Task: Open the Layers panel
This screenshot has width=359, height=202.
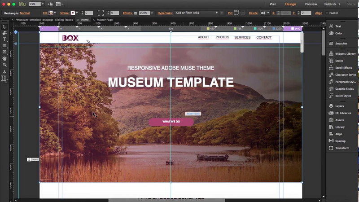Action: click(x=339, y=106)
